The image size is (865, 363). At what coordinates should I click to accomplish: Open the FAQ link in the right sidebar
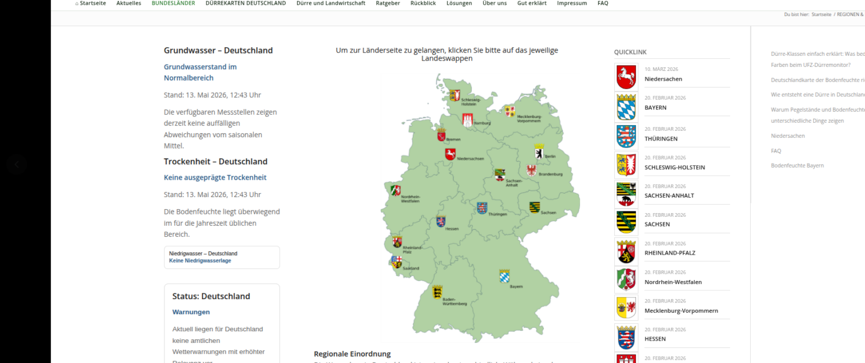[x=776, y=151]
